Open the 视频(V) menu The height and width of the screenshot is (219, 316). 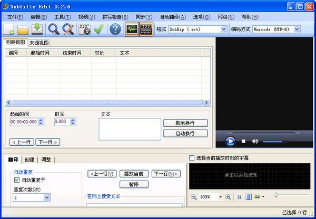pos(87,17)
